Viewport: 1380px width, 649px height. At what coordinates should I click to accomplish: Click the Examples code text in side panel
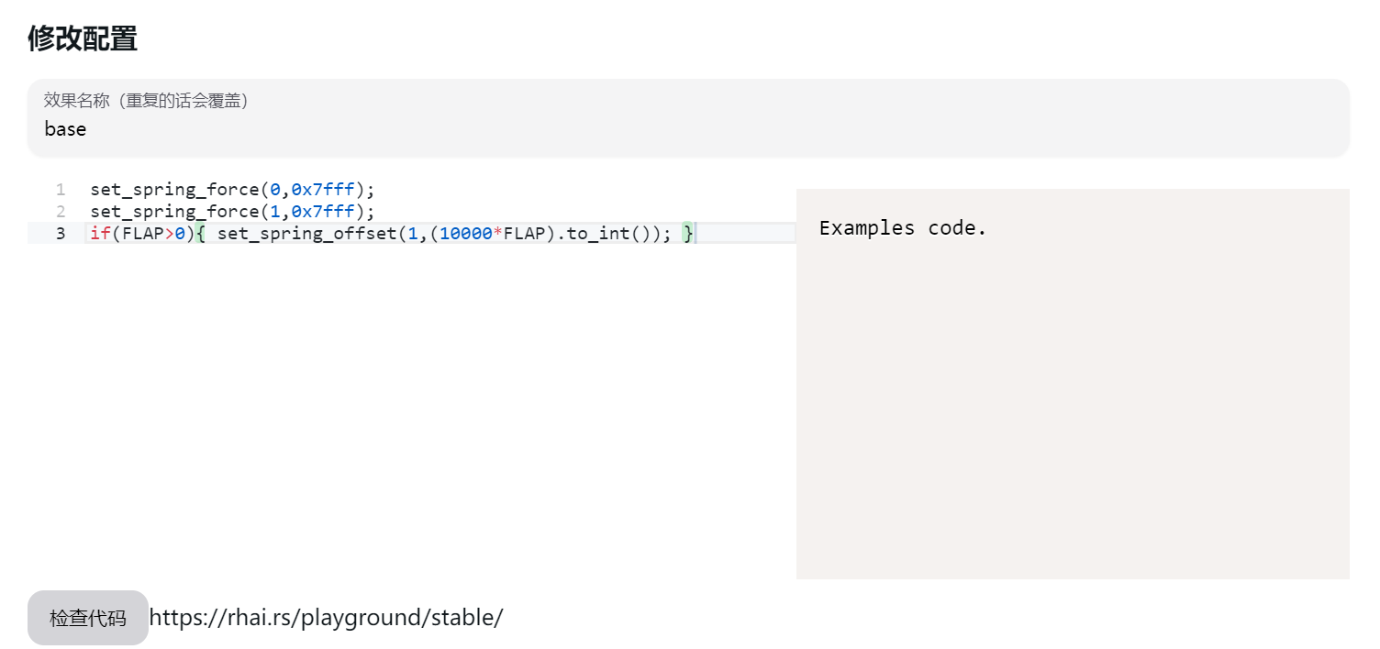point(902,228)
